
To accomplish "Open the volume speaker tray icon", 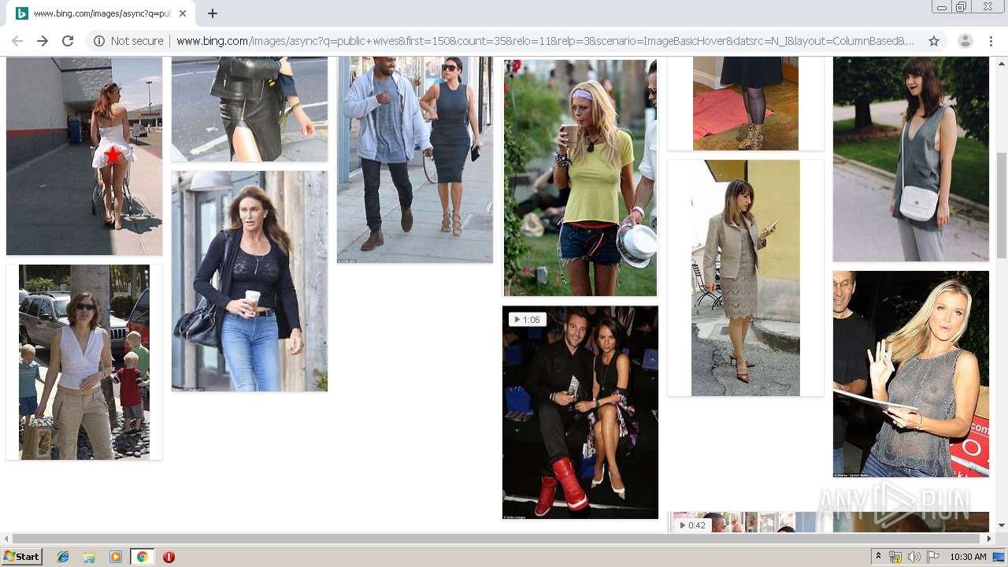I will click(x=914, y=557).
